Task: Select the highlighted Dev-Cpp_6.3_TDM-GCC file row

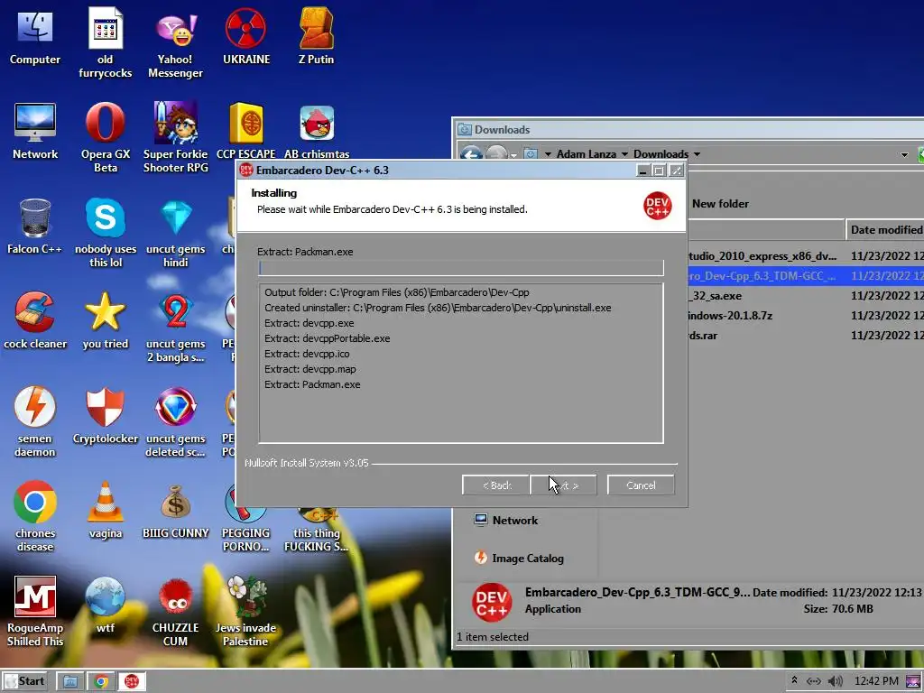Action: coord(805,276)
